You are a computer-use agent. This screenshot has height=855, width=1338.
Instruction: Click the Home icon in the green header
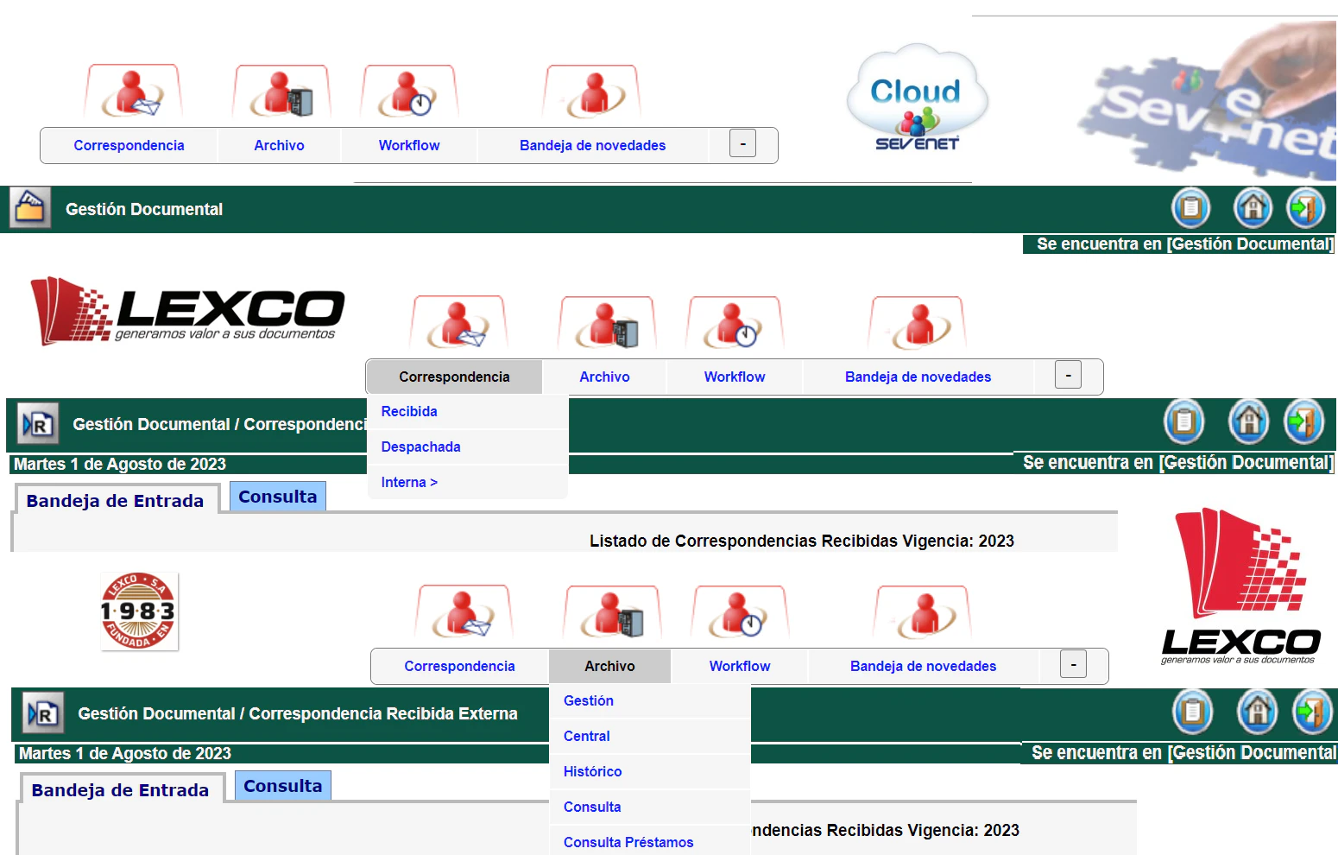[1253, 208]
